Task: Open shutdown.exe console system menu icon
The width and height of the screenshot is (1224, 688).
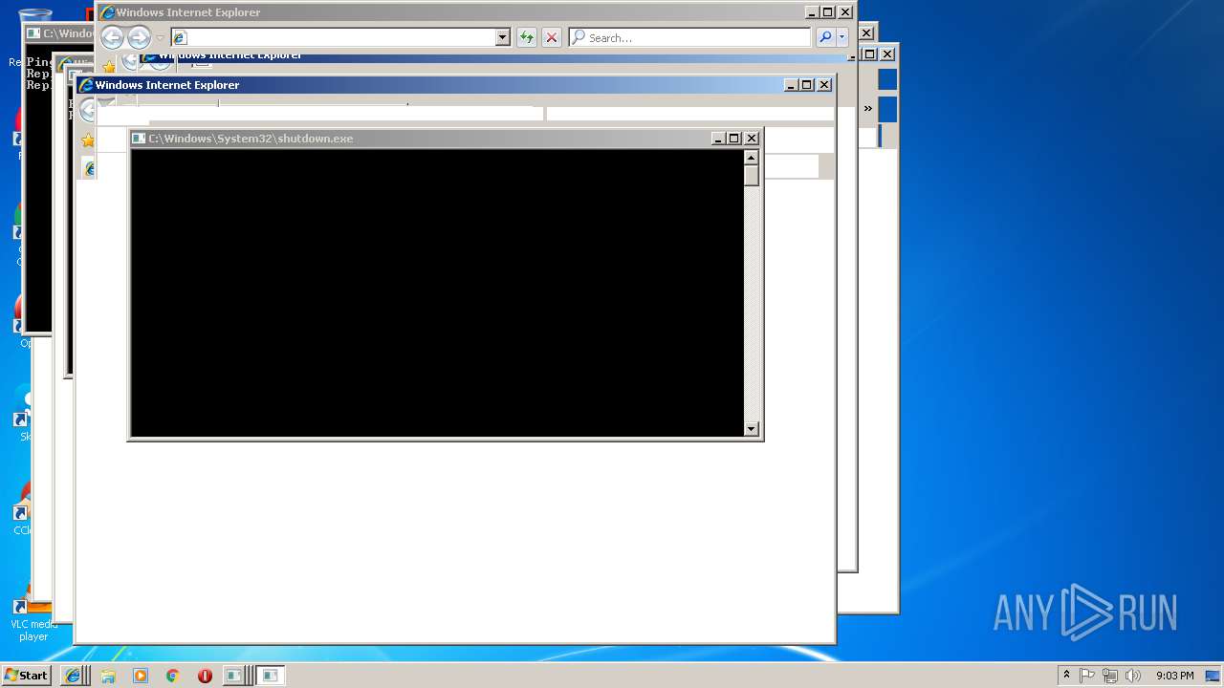Action: [139, 139]
